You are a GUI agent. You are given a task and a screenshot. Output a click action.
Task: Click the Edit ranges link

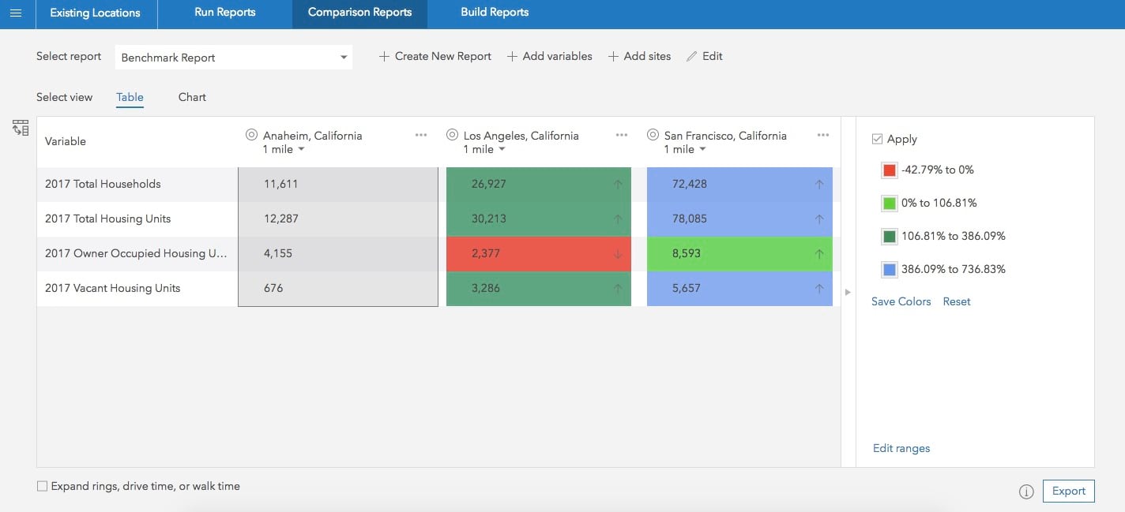(x=901, y=448)
